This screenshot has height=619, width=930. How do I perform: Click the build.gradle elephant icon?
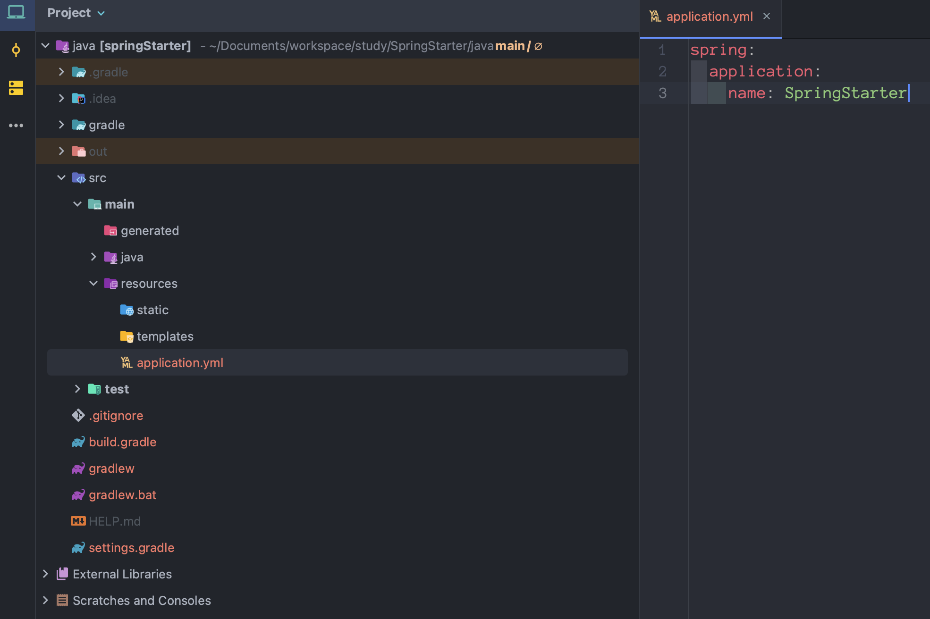pos(78,442)
